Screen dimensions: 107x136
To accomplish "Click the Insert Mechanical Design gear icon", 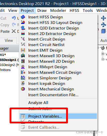I will click(23, 89).
